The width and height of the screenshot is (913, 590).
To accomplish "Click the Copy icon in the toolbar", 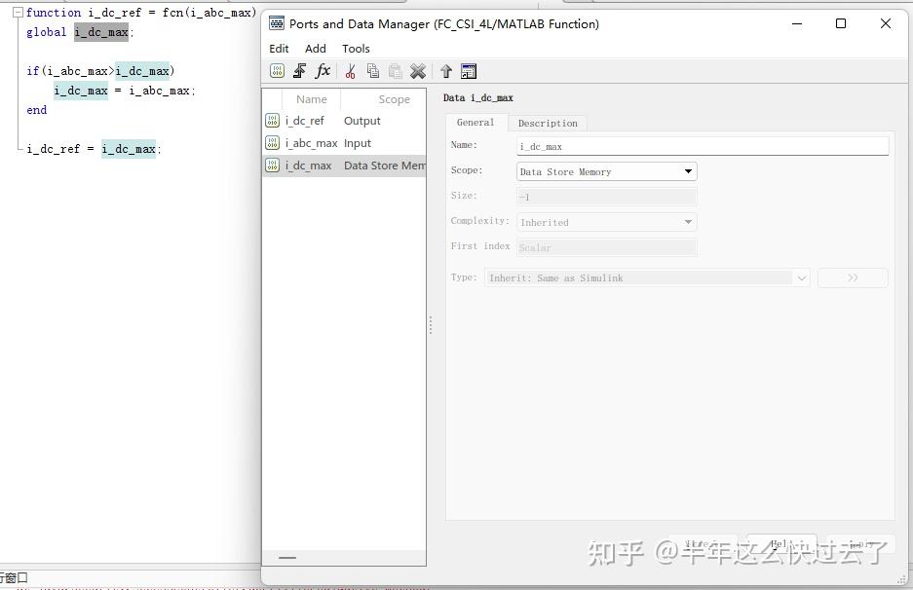I will click(373, 70).
